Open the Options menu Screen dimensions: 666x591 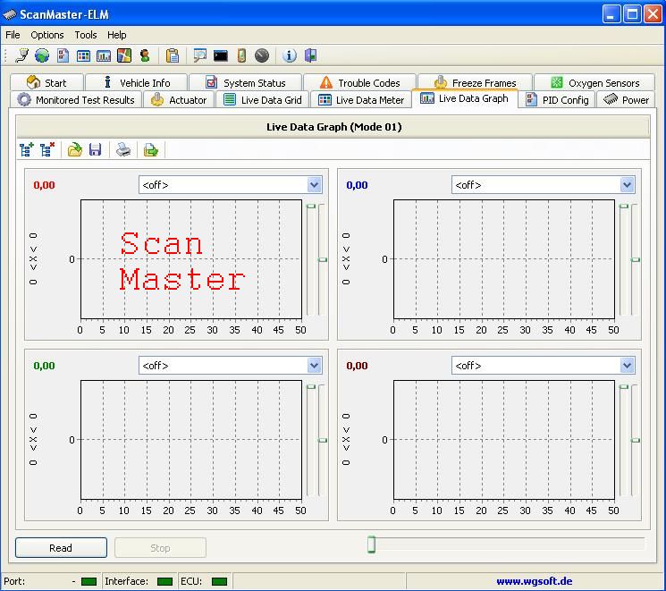(47, 35)
